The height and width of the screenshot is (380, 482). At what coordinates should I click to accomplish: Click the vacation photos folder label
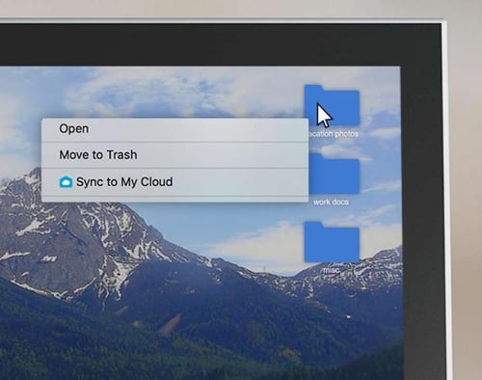click(x=334, y=134)
